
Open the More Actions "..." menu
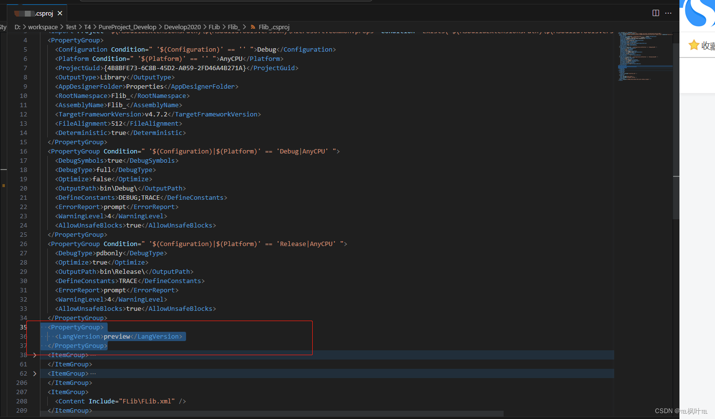668,13
